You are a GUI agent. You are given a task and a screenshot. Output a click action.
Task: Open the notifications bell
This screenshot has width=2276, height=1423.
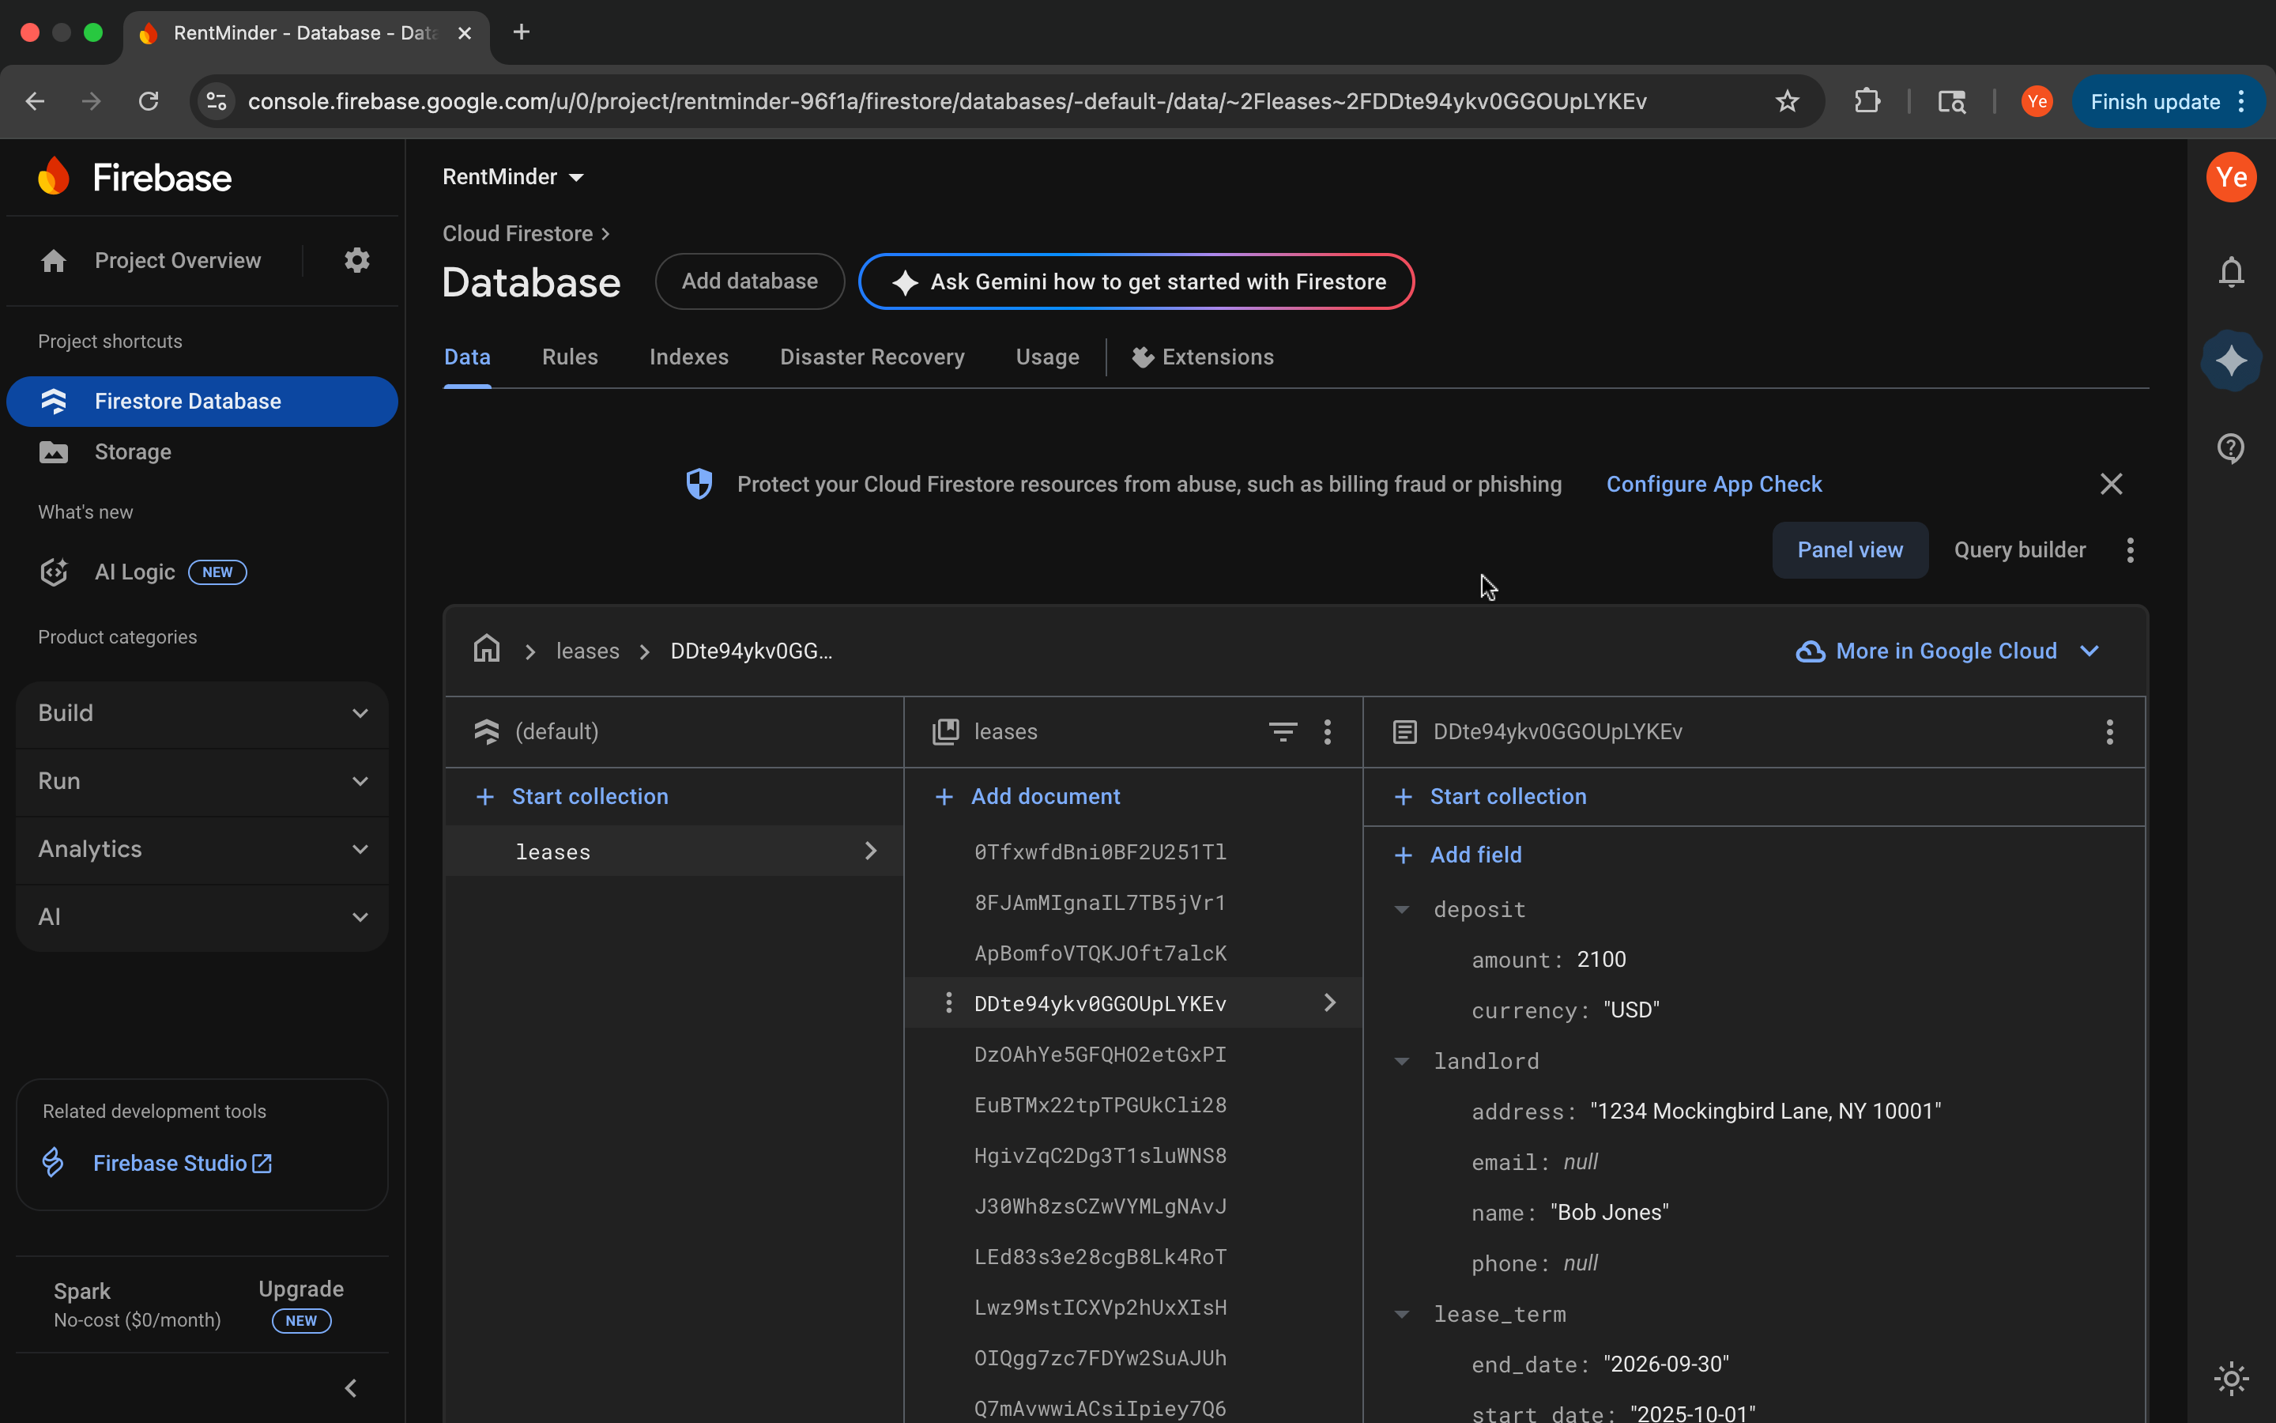[2231, 272]
